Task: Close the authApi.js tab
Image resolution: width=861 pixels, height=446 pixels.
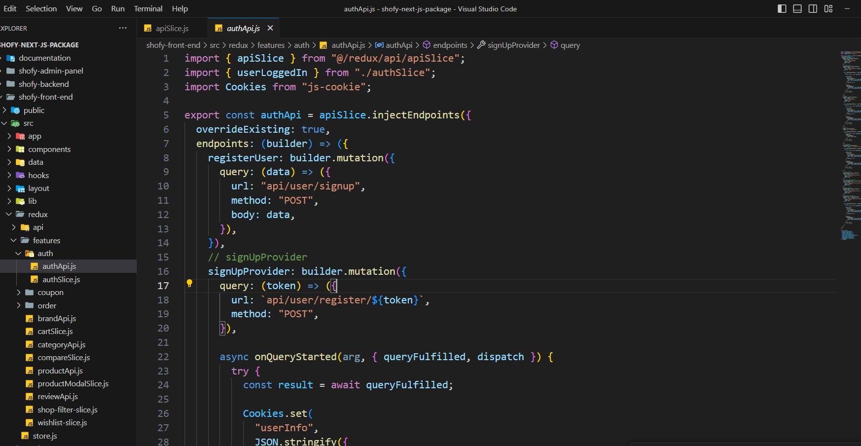Action: tap(270, 28)
